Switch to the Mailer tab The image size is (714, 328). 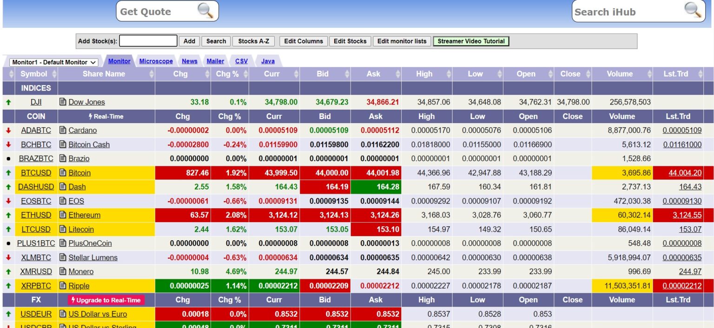(x=215, y=61)
